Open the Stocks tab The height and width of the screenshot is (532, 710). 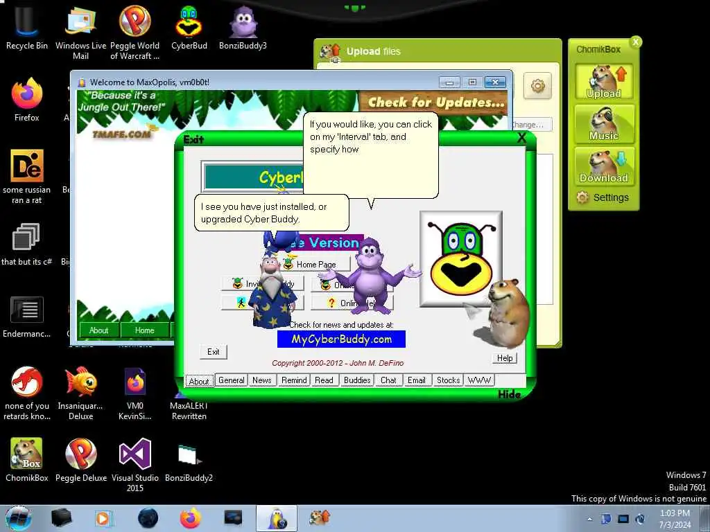click(x=448, y=380)
